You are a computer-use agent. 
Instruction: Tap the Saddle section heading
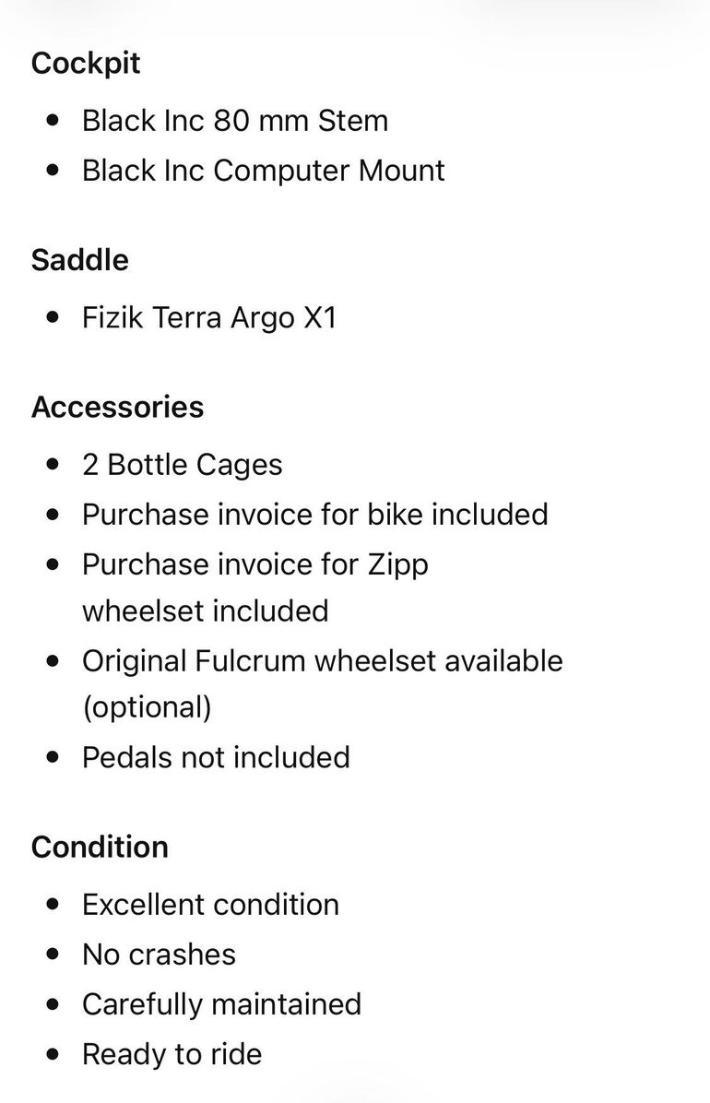point(80,260)
